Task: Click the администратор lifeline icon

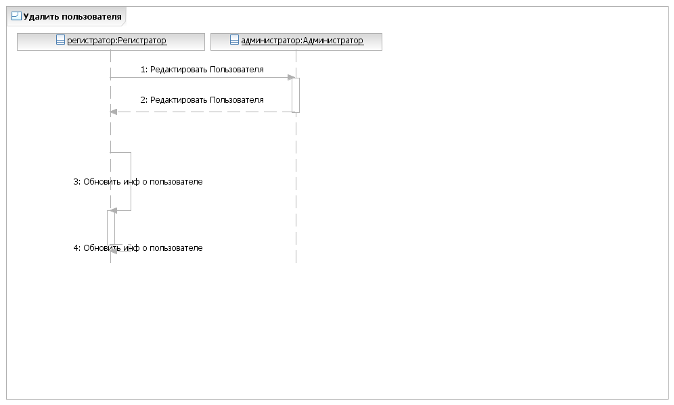Action: (x=234, y=40)
